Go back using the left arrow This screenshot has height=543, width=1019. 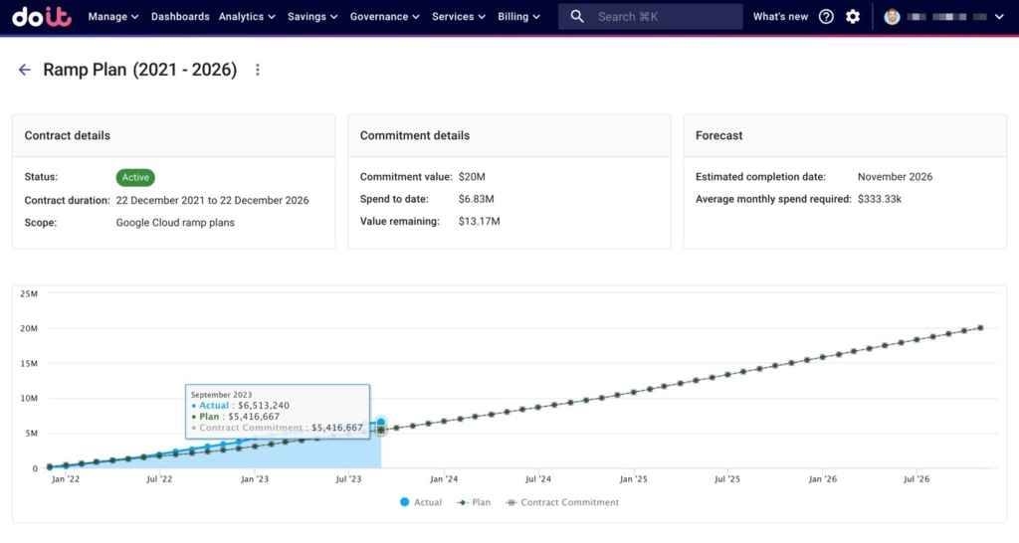tap(25, 70)
